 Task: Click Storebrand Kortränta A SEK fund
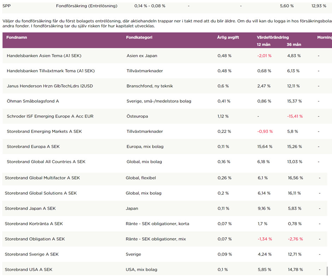34,224
